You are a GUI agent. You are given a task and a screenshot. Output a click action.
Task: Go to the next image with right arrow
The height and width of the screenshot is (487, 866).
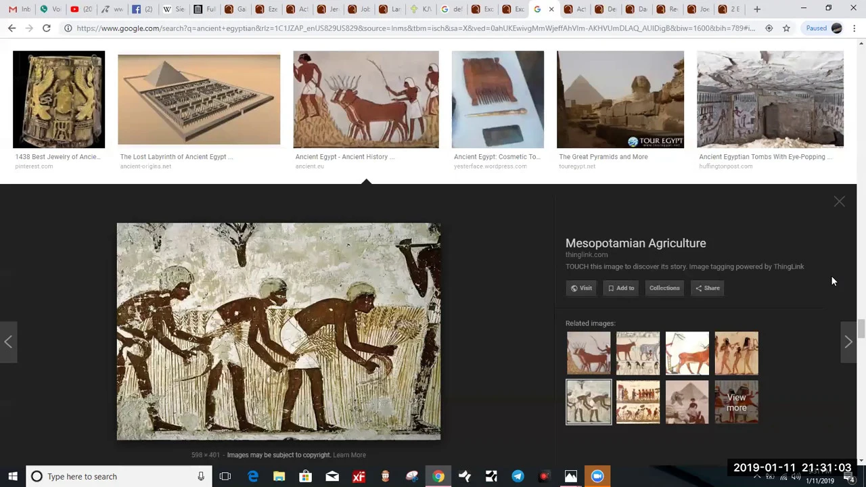coord(848,342)
